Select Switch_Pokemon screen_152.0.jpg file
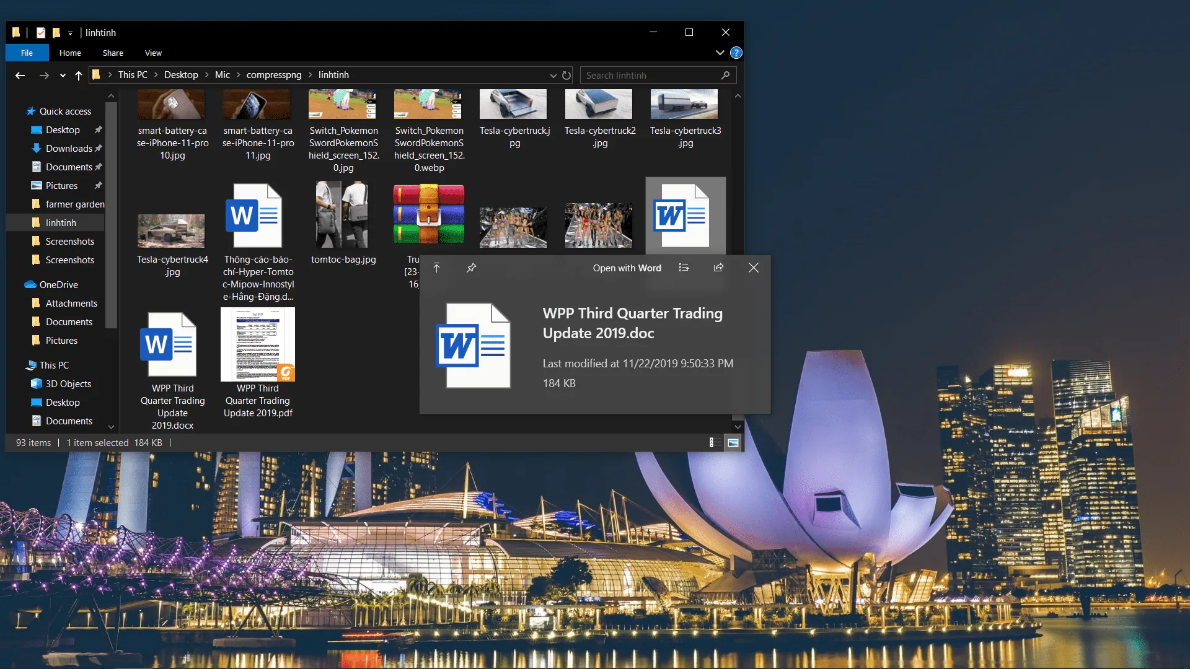This screenshot has height=669, width=1190. tap(343, 131)
